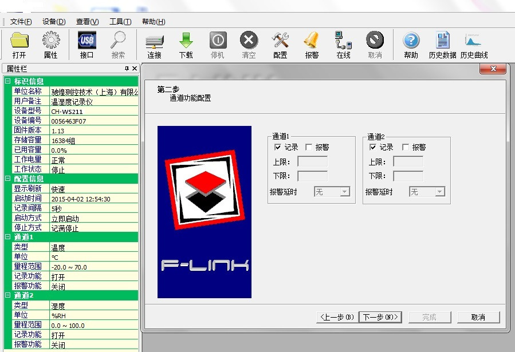
Task: Click the 连接 connect device icon
Action: (x=154, y=41)
